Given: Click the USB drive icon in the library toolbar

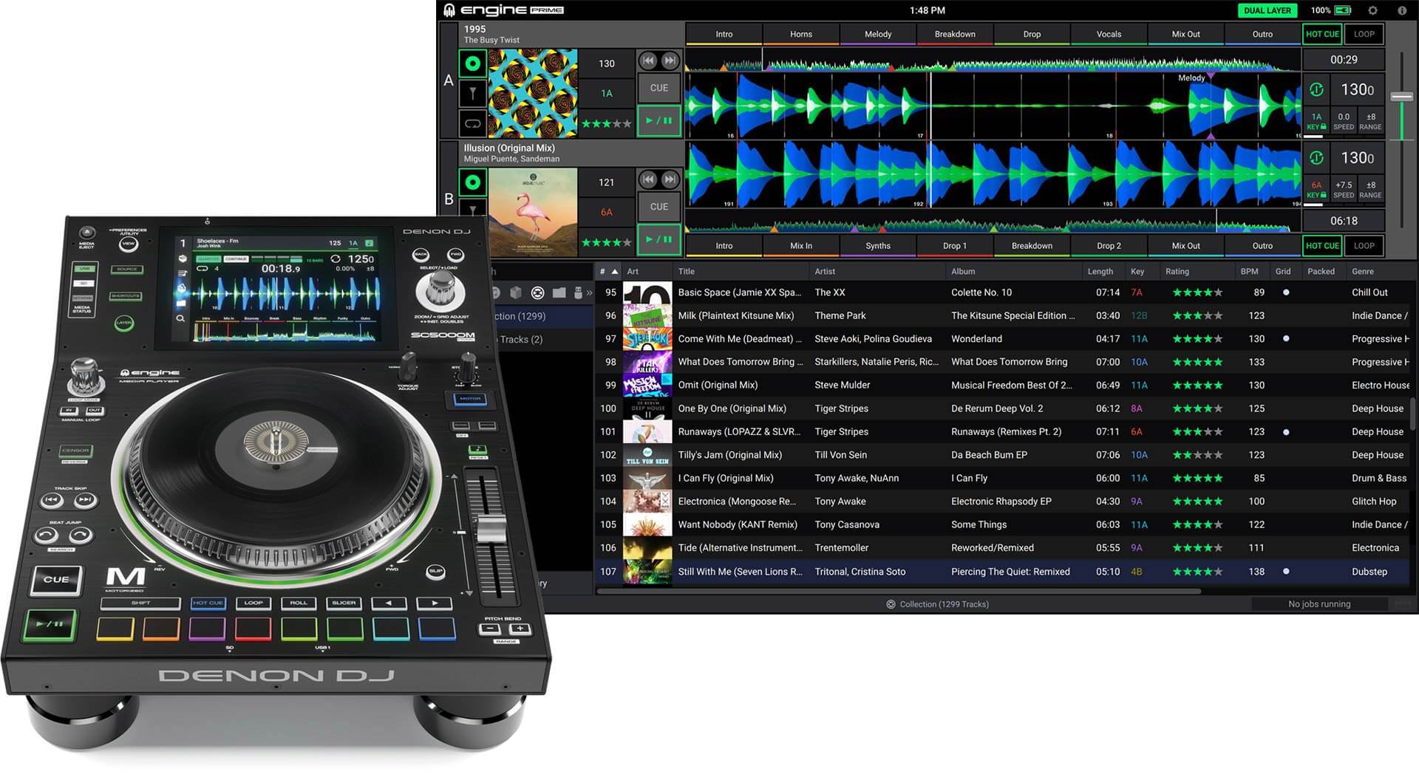Looking at the screenshot, I should [579, 292].
